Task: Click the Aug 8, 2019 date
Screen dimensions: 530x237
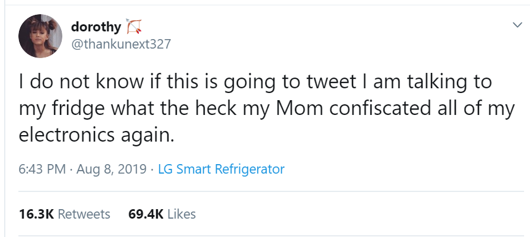Action: pyautogui.click(x=112, y=169)
